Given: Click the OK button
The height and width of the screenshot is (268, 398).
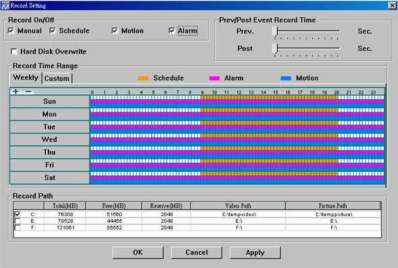Looking at the screenshot, I should tap(138, 253).
